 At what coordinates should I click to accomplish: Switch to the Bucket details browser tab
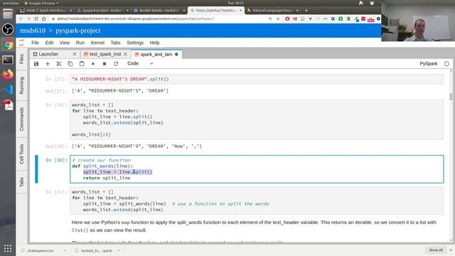pos(159,11)
